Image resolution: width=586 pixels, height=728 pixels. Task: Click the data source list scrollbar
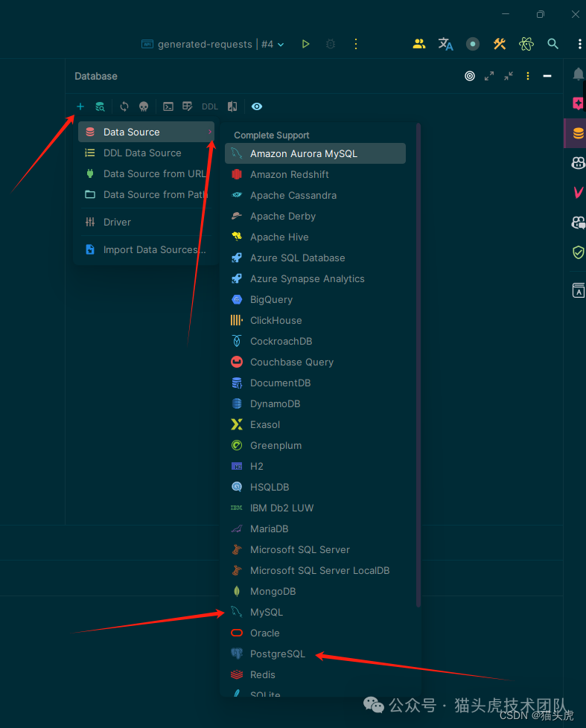[x=418, y=365]
